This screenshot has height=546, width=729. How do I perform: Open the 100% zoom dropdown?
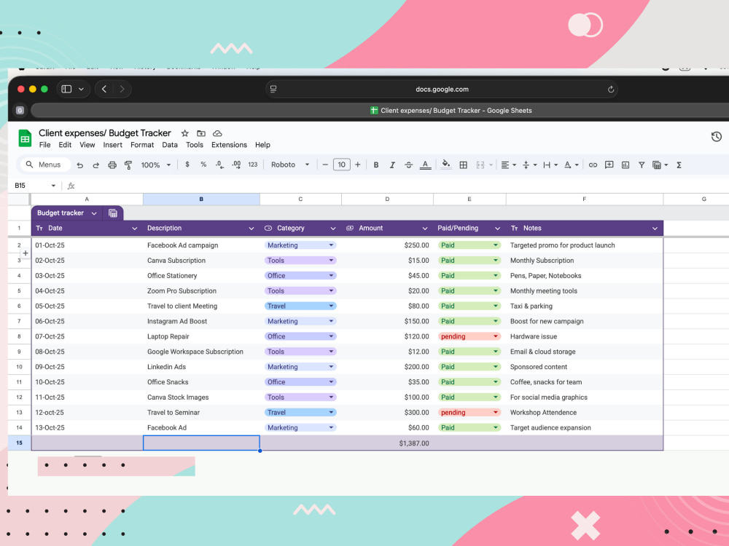[x=156, y=165]
